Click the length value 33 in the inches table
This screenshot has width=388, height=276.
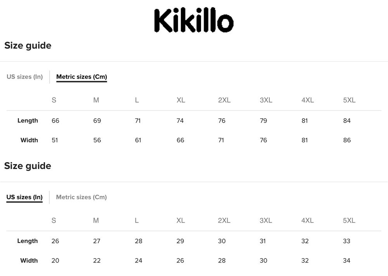(346, 241)
